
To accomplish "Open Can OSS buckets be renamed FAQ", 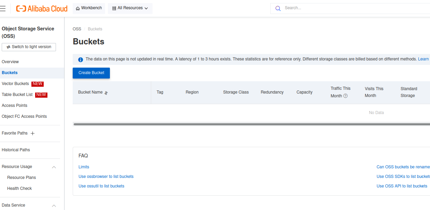I will tap(403, 167).
